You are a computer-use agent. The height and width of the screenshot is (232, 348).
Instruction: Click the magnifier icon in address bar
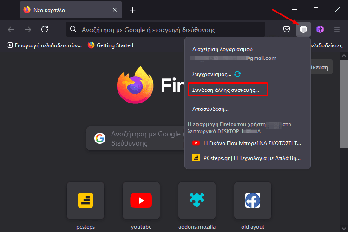pyautogui.click(x=73, y=29)
